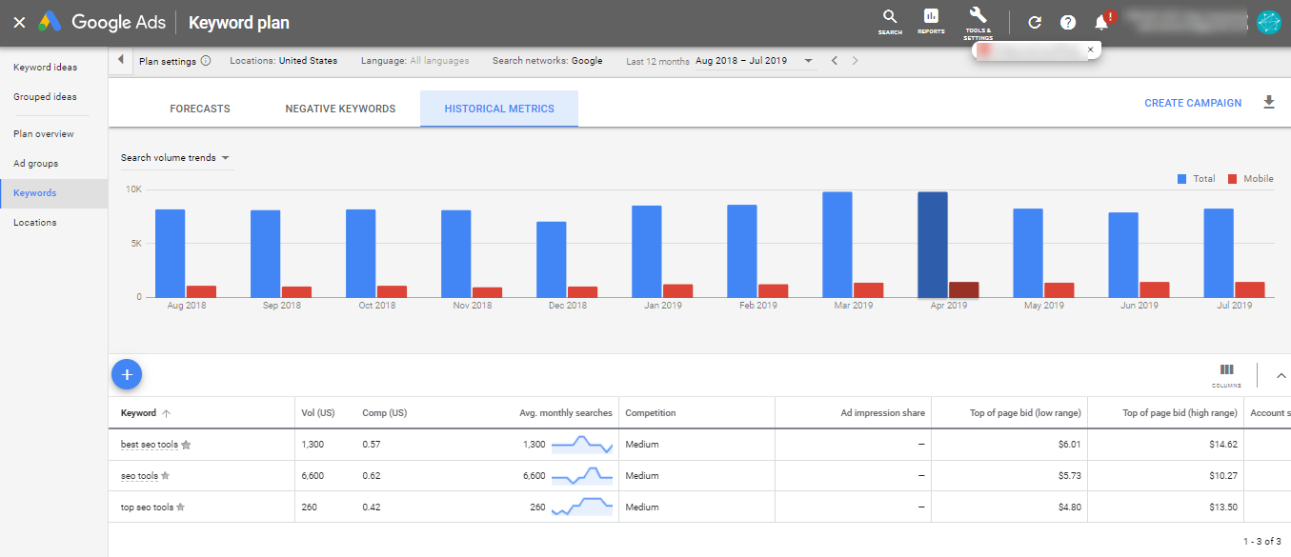This screenshot has height=557, width=1291.
Task: Star the 'best seo tools' keyword
Action: click(x=187, y=445)
